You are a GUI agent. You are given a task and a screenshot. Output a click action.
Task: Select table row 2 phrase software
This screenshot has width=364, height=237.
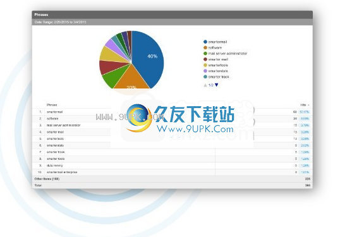click(x=52, y=119)
